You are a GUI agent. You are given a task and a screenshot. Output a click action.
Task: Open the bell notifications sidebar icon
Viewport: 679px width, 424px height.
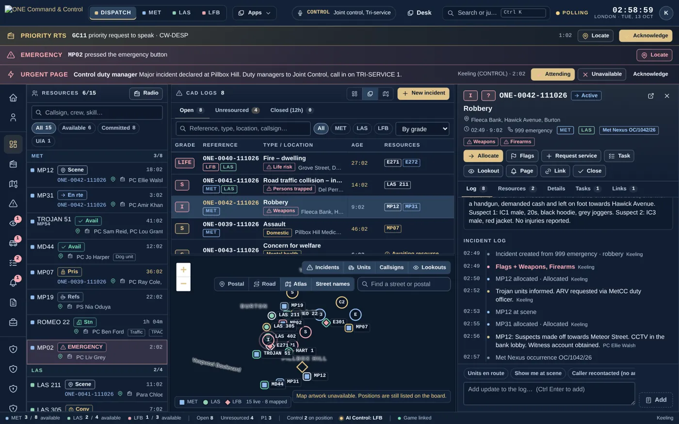pos(13,283)
